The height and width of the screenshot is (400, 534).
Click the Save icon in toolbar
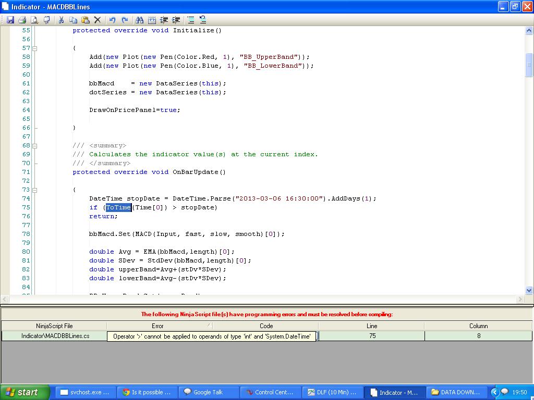10,20
